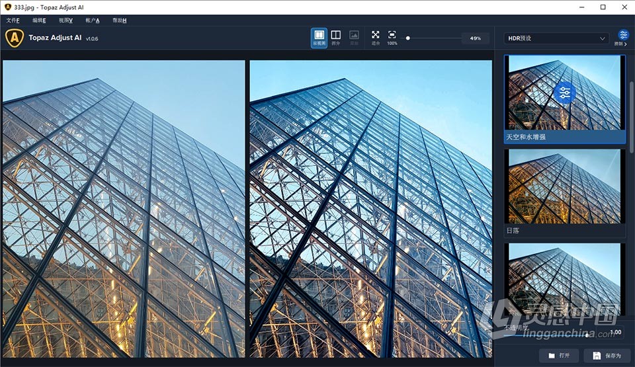This screenshot has width=635, height=367.
Task: Open the 帮助 (Help) menu
Action: pyautogui.click(x=119, y=20)
